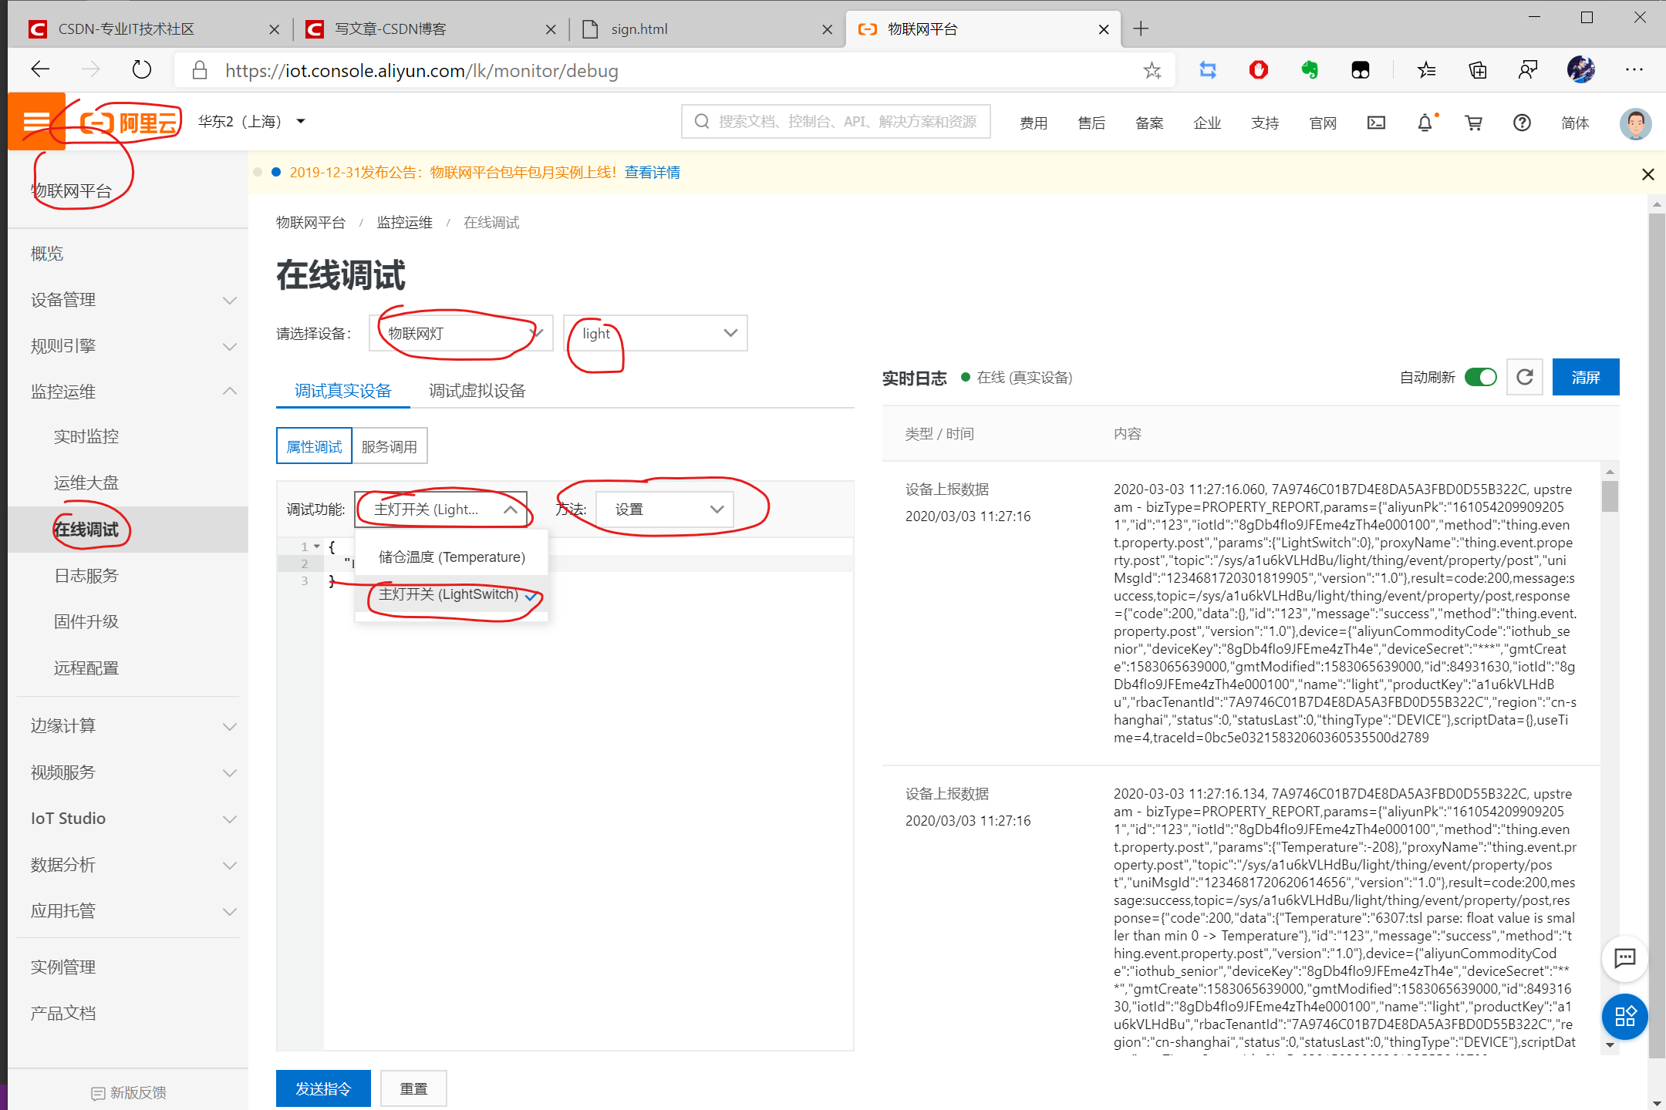The image size is (1666, 1110).
Task: Choose 储仓温度 (Temperature) option
Action: point(451,557)
